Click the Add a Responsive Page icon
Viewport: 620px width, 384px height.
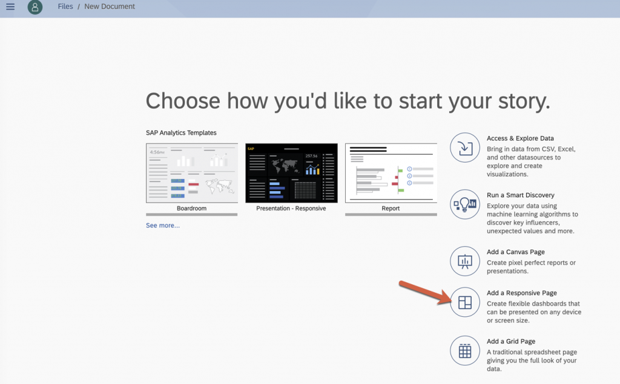pos(464,302)
